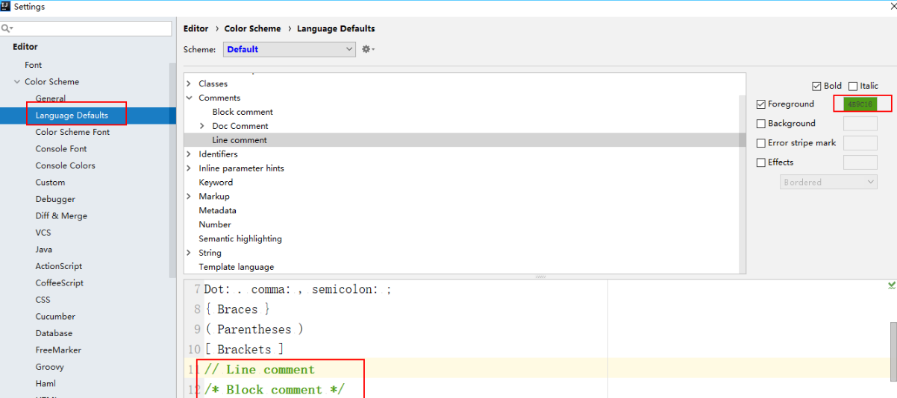Click the '[ Brackets ]' preview line
This screenshot has width=897, height=398.
pyautogui.click(x=244, y=350)
